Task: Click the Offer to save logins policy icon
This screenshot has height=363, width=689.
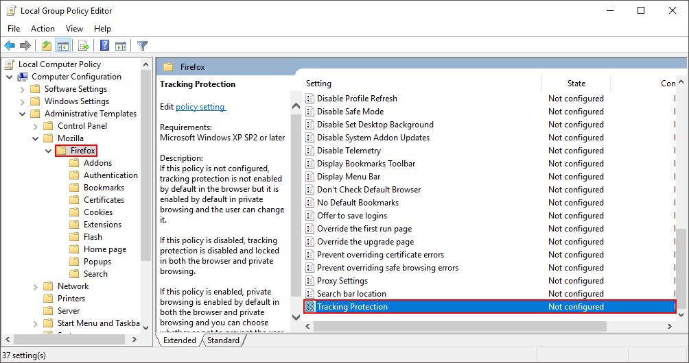Action: tap(310, 216)
